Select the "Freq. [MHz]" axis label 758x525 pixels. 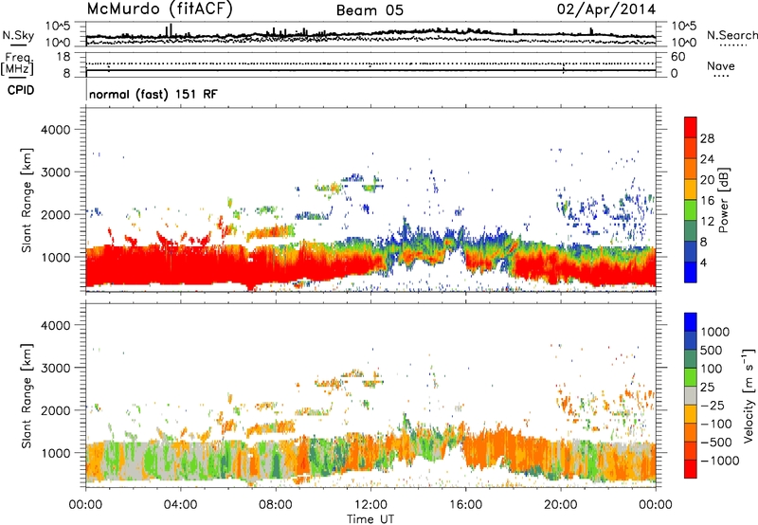tap(18, 63)
